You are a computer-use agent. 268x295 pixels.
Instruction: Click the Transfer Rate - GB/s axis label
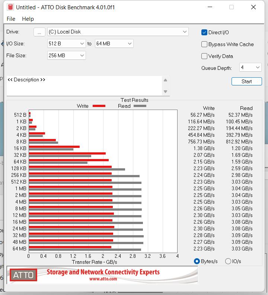95,262
